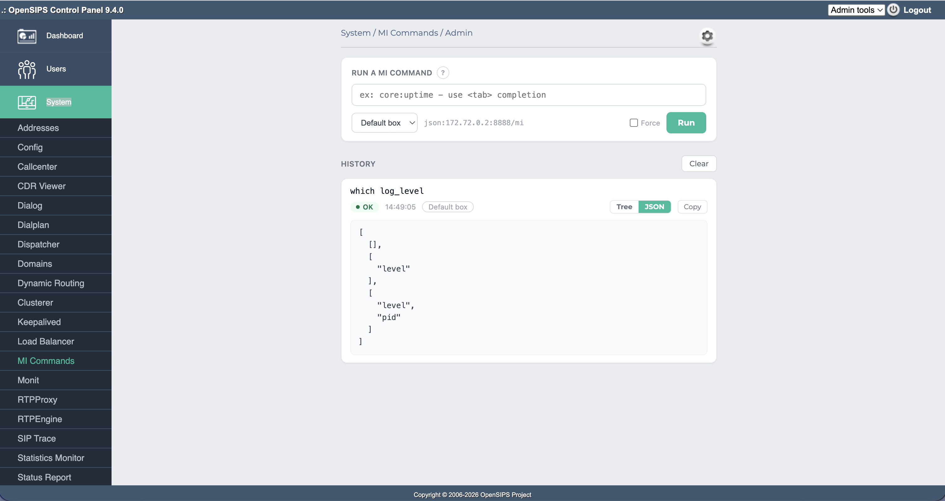Open the Admin tools dropdown
Screen dimensions: 945x501
856,10
